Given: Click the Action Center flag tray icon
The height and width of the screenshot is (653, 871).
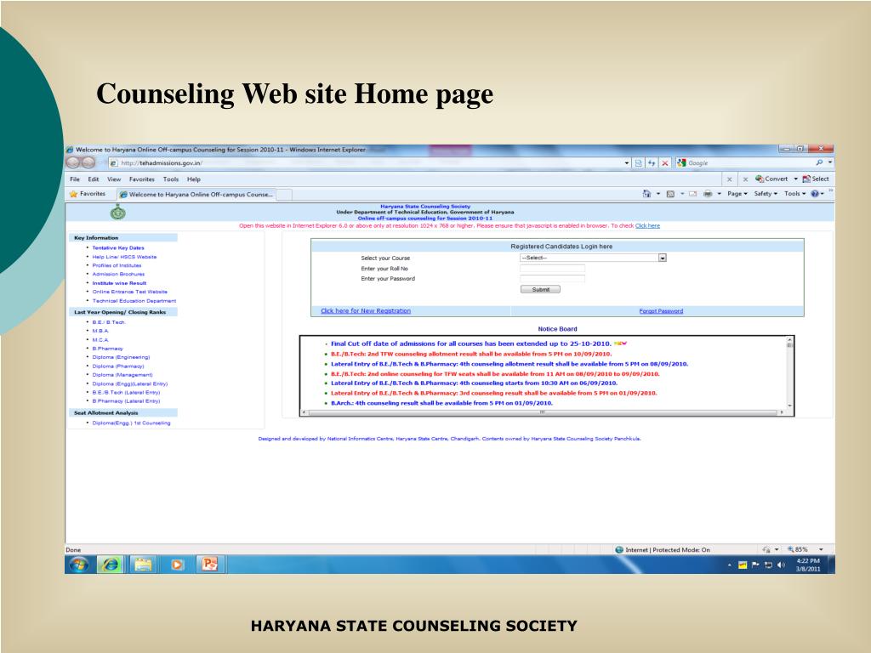Looking at the screenshot, I should point(755,565).
